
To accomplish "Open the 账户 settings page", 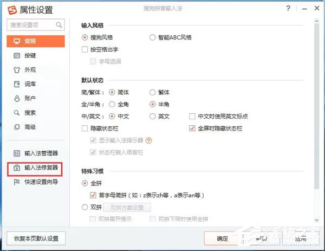I will [36, 98].
